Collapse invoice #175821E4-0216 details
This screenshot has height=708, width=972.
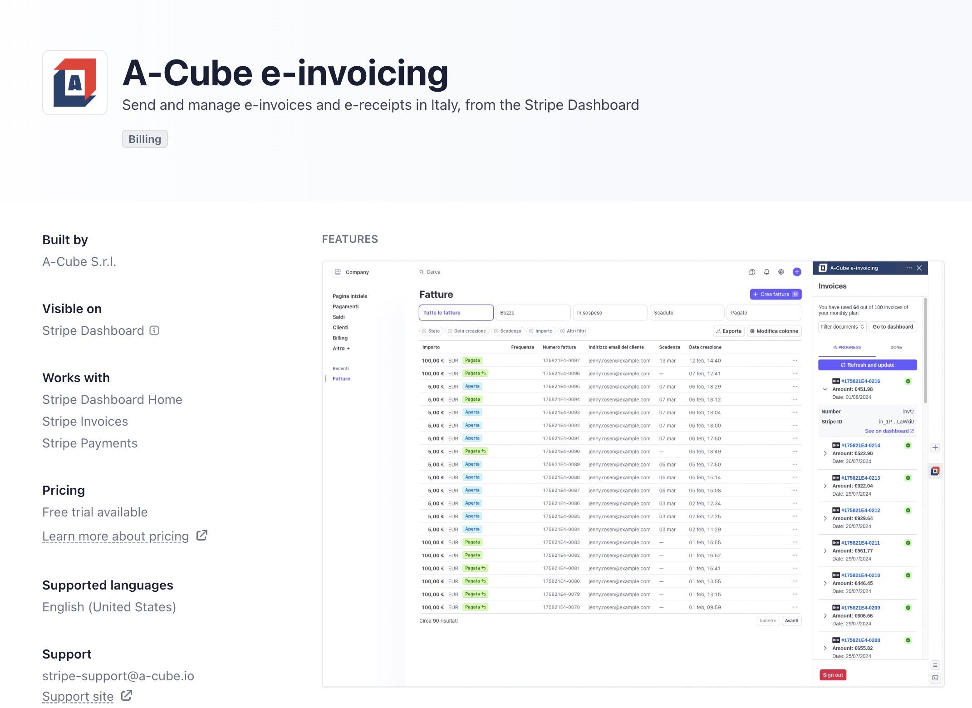(825, 389)
